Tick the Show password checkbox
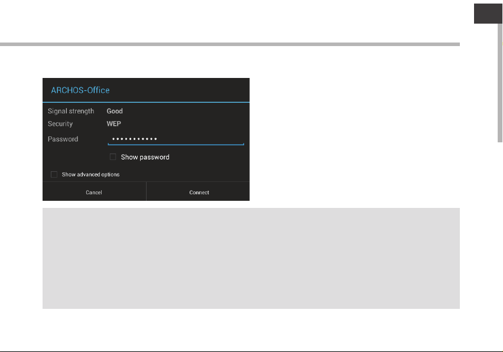503x352 pixels. [113, 157]
